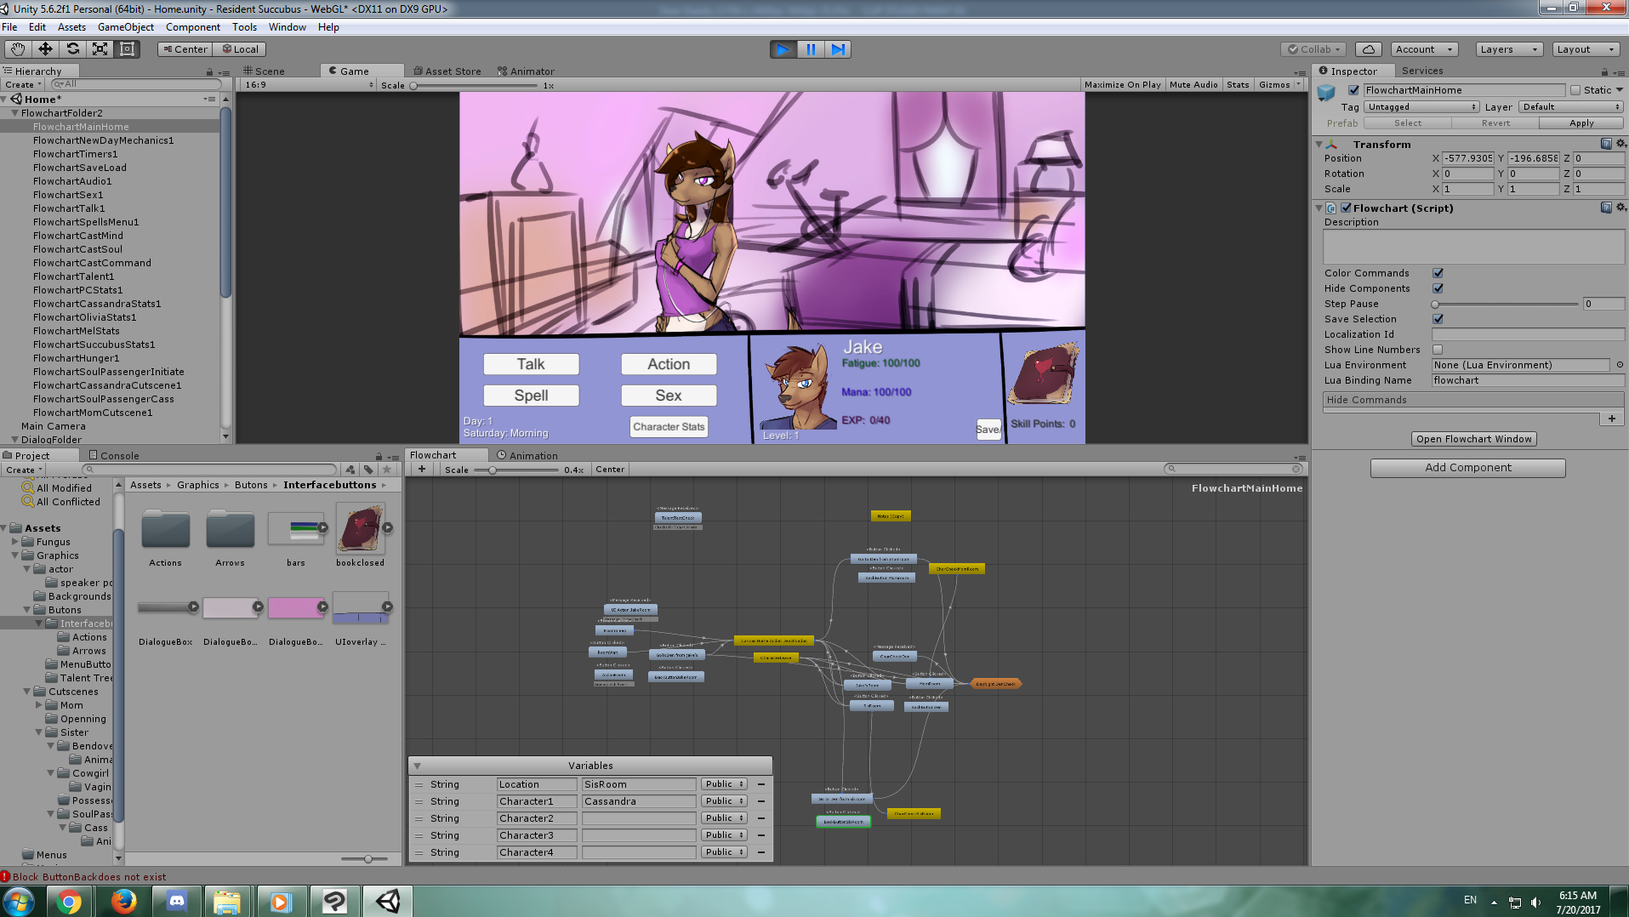The image size is (1629, 917).
Task: Click the favorites star icon in Project
Action: click(x=387, y=470)
